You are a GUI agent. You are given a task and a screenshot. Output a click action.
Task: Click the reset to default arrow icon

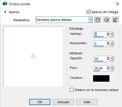click(x=115, y=20)
